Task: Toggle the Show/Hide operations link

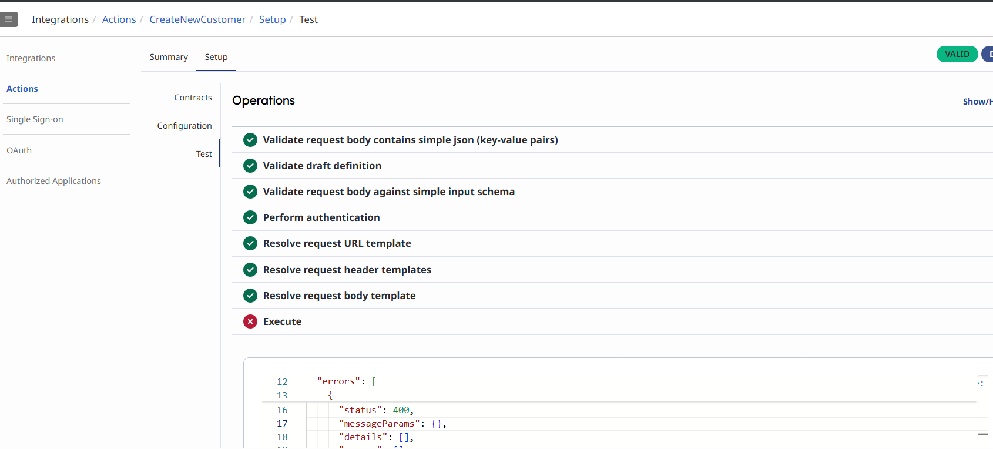Action: pos(977,102)
